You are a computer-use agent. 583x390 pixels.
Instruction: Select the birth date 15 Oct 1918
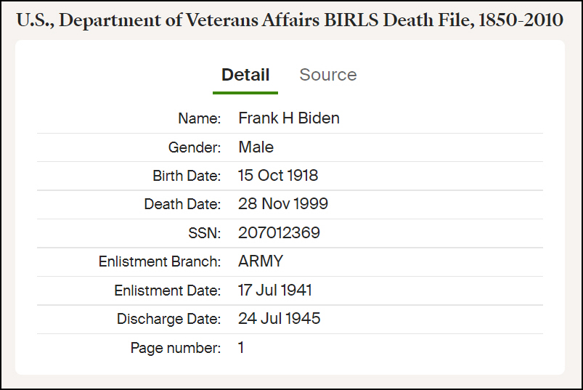point(277,176)
